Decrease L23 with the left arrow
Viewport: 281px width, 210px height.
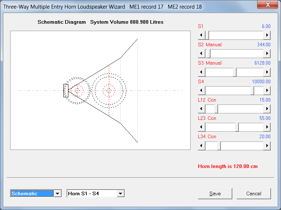(x=202, y=127)
